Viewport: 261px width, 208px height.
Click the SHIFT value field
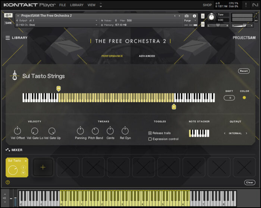tap(229, 98)
